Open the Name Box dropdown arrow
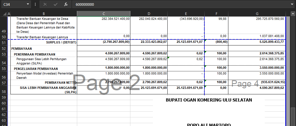Viewport: 296px width, 126px height. tap(28, 4)
